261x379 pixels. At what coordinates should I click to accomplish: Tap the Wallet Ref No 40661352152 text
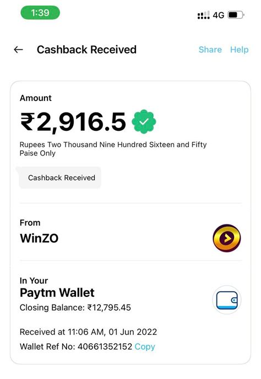76,346
